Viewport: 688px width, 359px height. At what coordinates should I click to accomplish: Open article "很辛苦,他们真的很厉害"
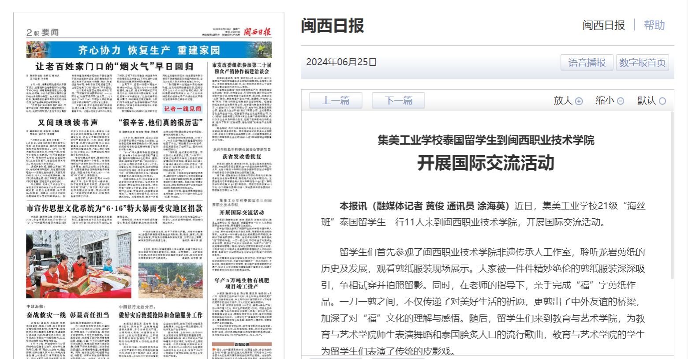(161, 123)
